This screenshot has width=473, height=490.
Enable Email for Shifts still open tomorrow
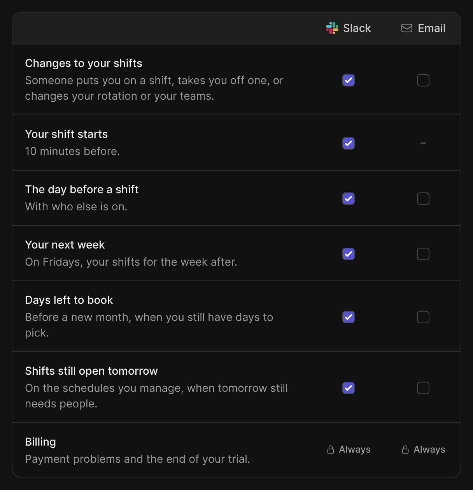pos(423,388)
